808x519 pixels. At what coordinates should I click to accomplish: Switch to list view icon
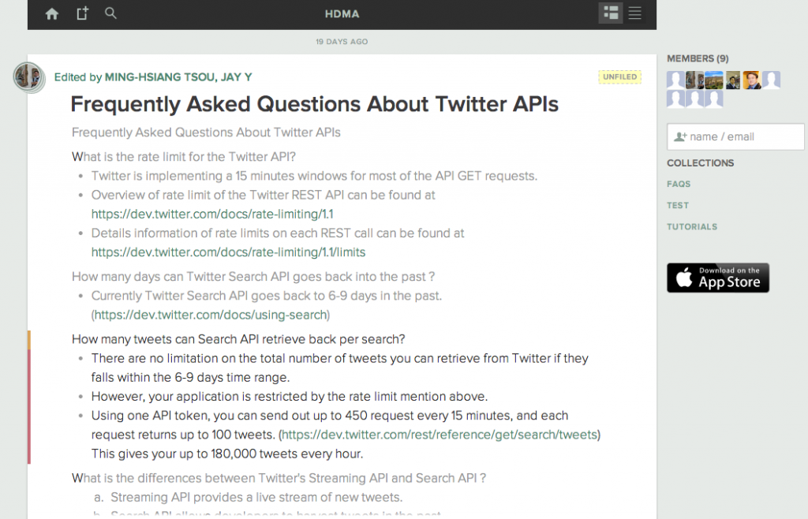pos(635,13)
